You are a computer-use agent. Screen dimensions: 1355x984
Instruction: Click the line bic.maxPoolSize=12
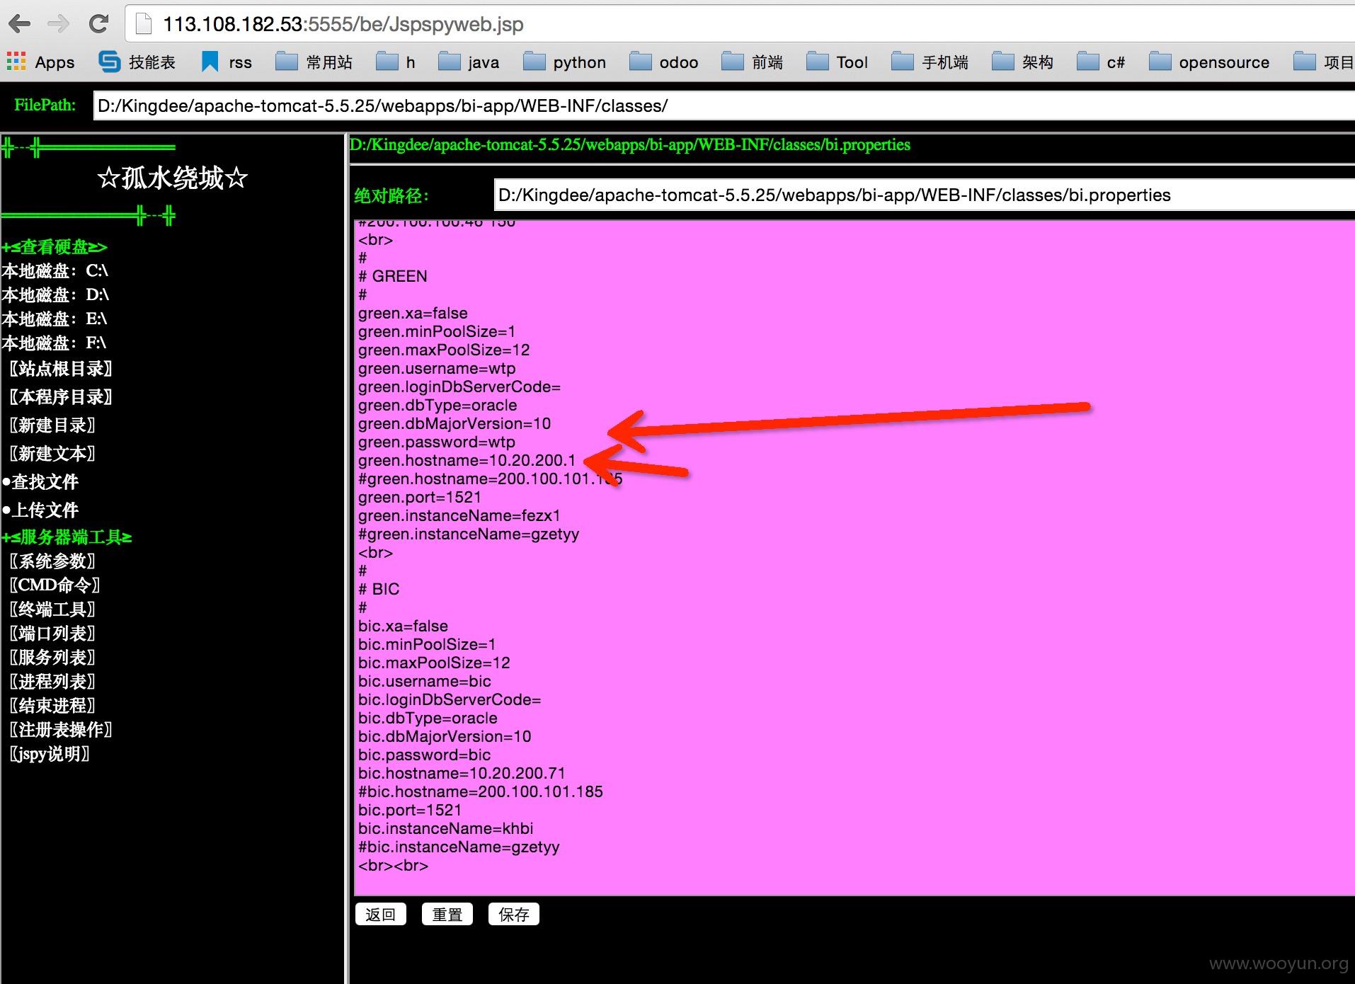tap(434, 663)
